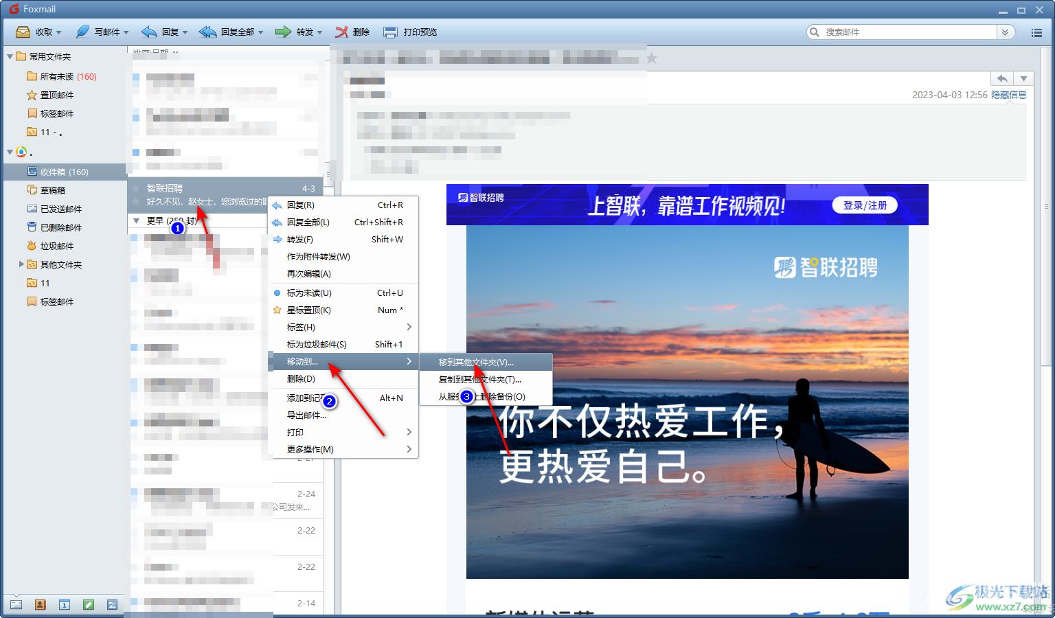Open the toolbar 回复 dropdown arrow
Screen dimensions: 1055x618
(185, 32)
